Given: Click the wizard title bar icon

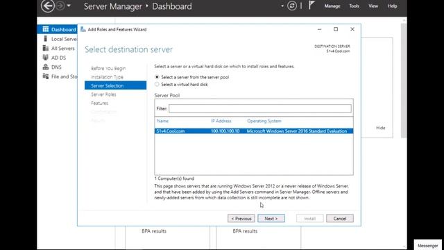Looking at the screenshot, I should click(x=83, y=29).
